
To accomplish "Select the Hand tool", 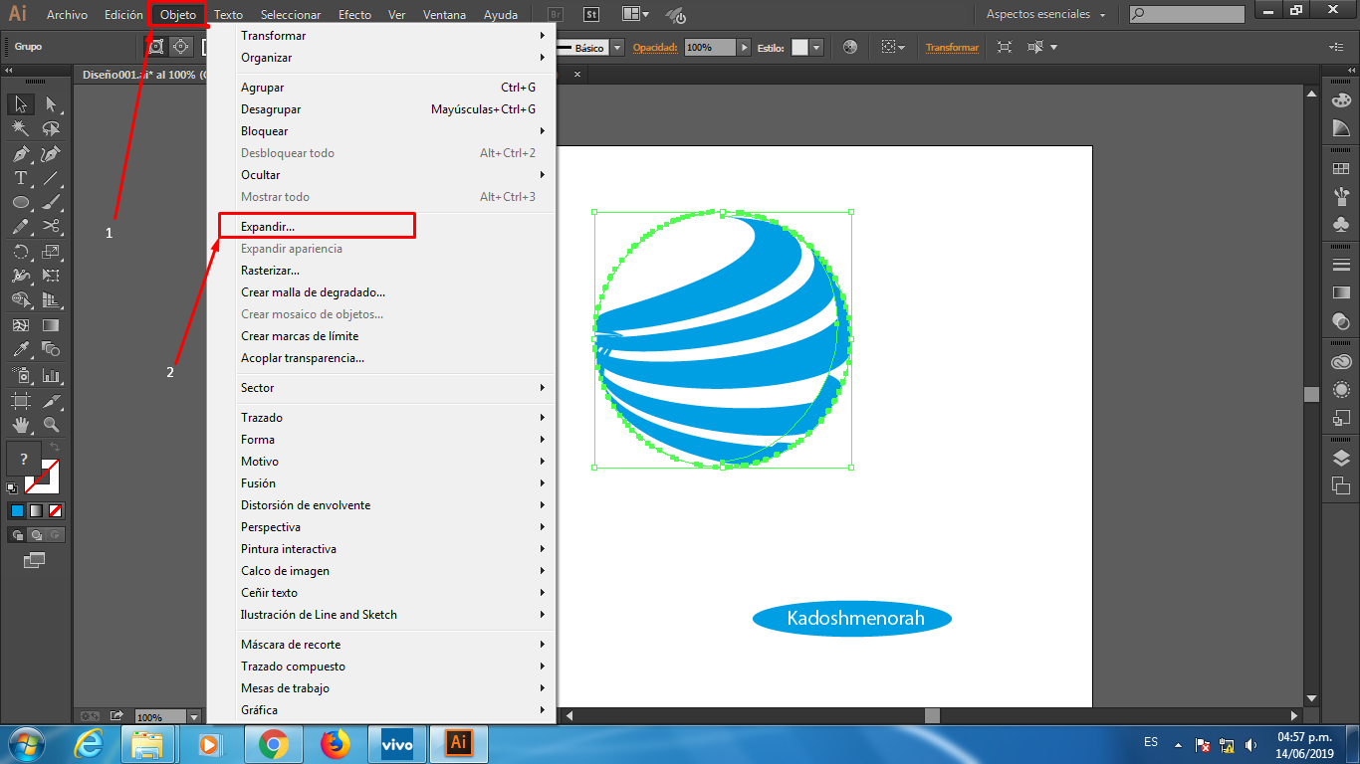I will point(21,425).
